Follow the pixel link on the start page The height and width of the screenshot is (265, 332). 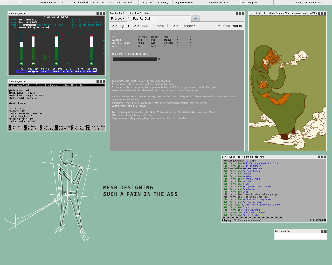tap(166, 37)
